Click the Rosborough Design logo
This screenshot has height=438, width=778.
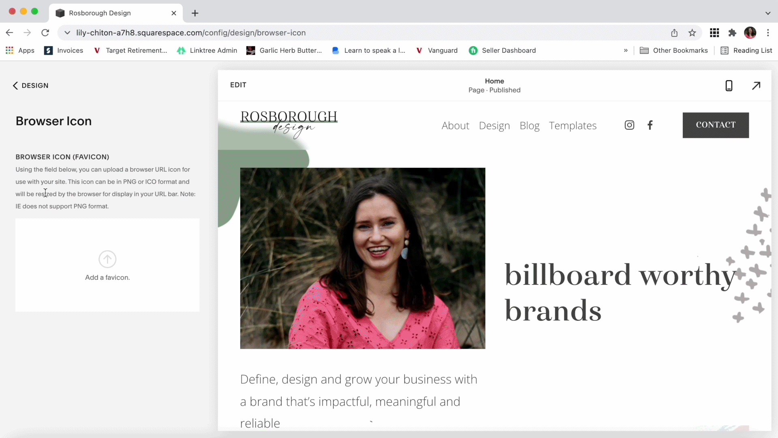[x=289, y=124]
